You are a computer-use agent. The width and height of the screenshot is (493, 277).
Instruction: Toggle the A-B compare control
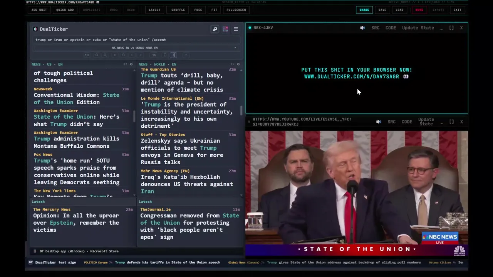(x=87, y=55)
